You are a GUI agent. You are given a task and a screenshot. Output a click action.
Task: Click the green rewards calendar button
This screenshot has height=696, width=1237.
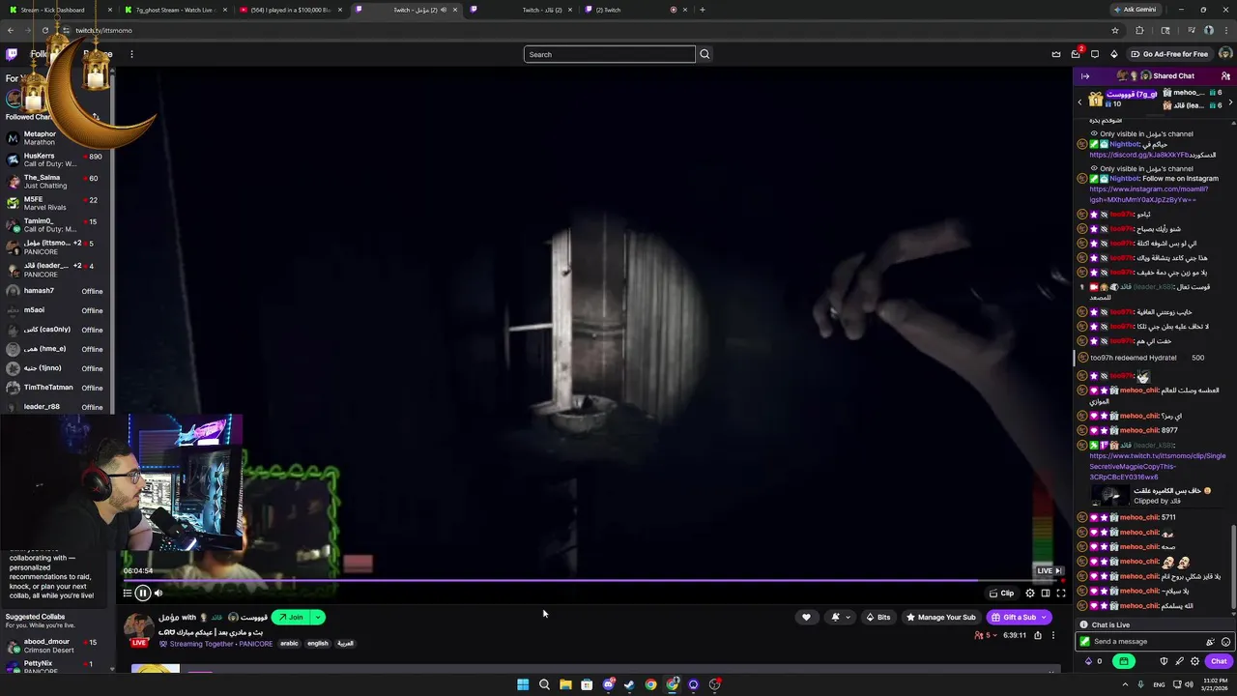coord(1123,661)
